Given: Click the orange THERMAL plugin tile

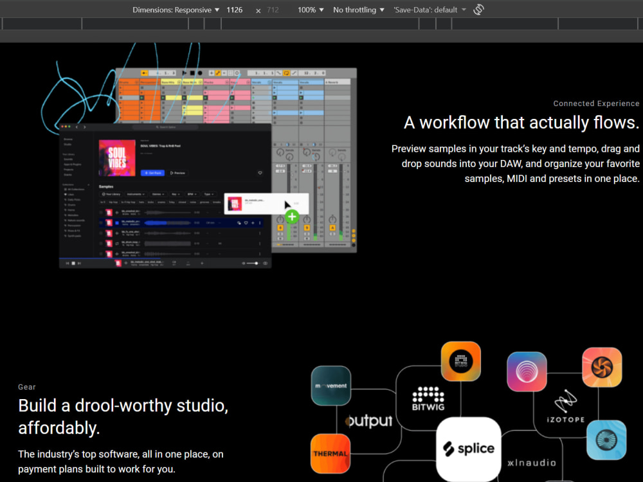Looking at the screenshot, I should (x=331, y=453).
